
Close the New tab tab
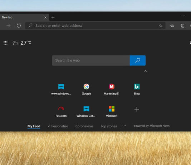[45, 17]
